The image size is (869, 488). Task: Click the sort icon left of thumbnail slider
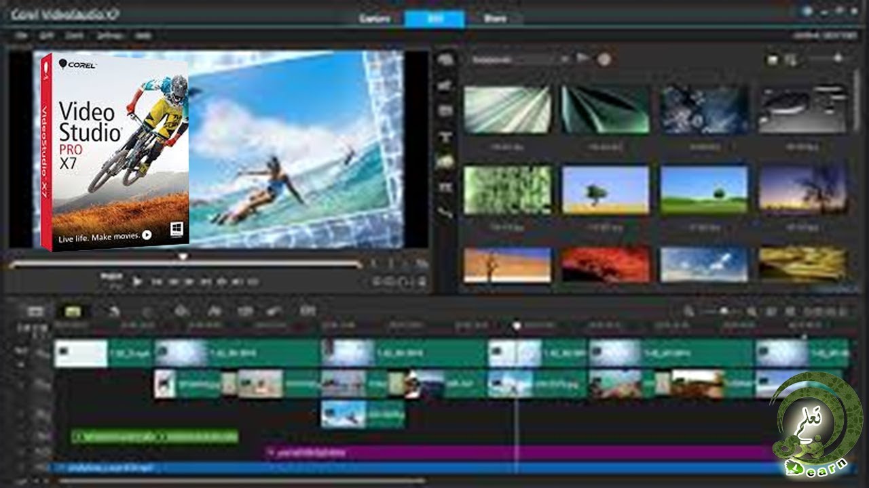790,60
